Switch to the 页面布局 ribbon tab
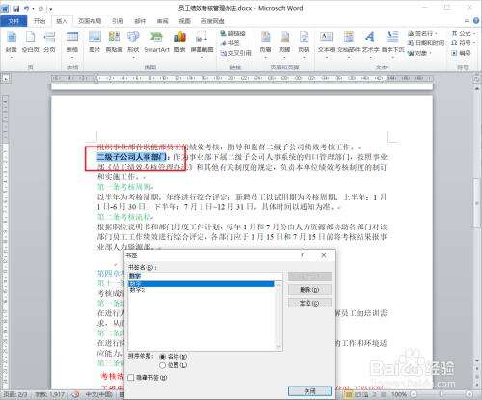Viewport: 482px width, 400px height. coord(90,21)
